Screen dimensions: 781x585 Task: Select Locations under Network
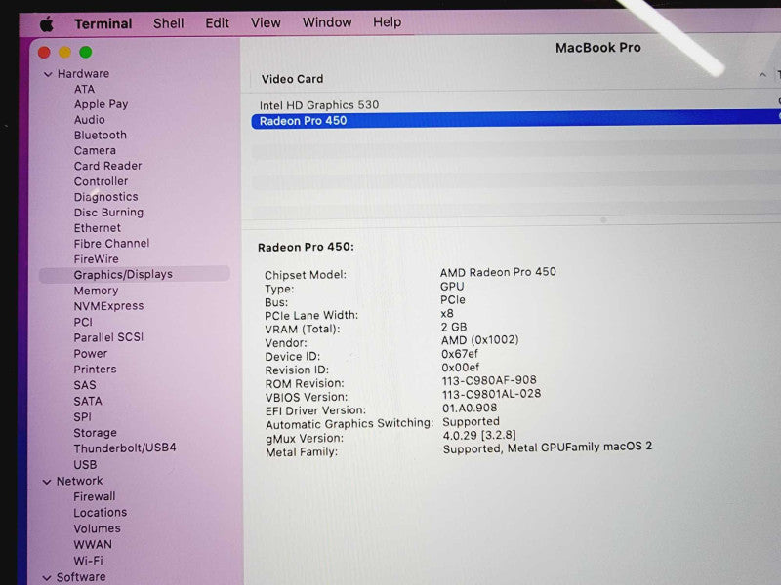[101, 513]
